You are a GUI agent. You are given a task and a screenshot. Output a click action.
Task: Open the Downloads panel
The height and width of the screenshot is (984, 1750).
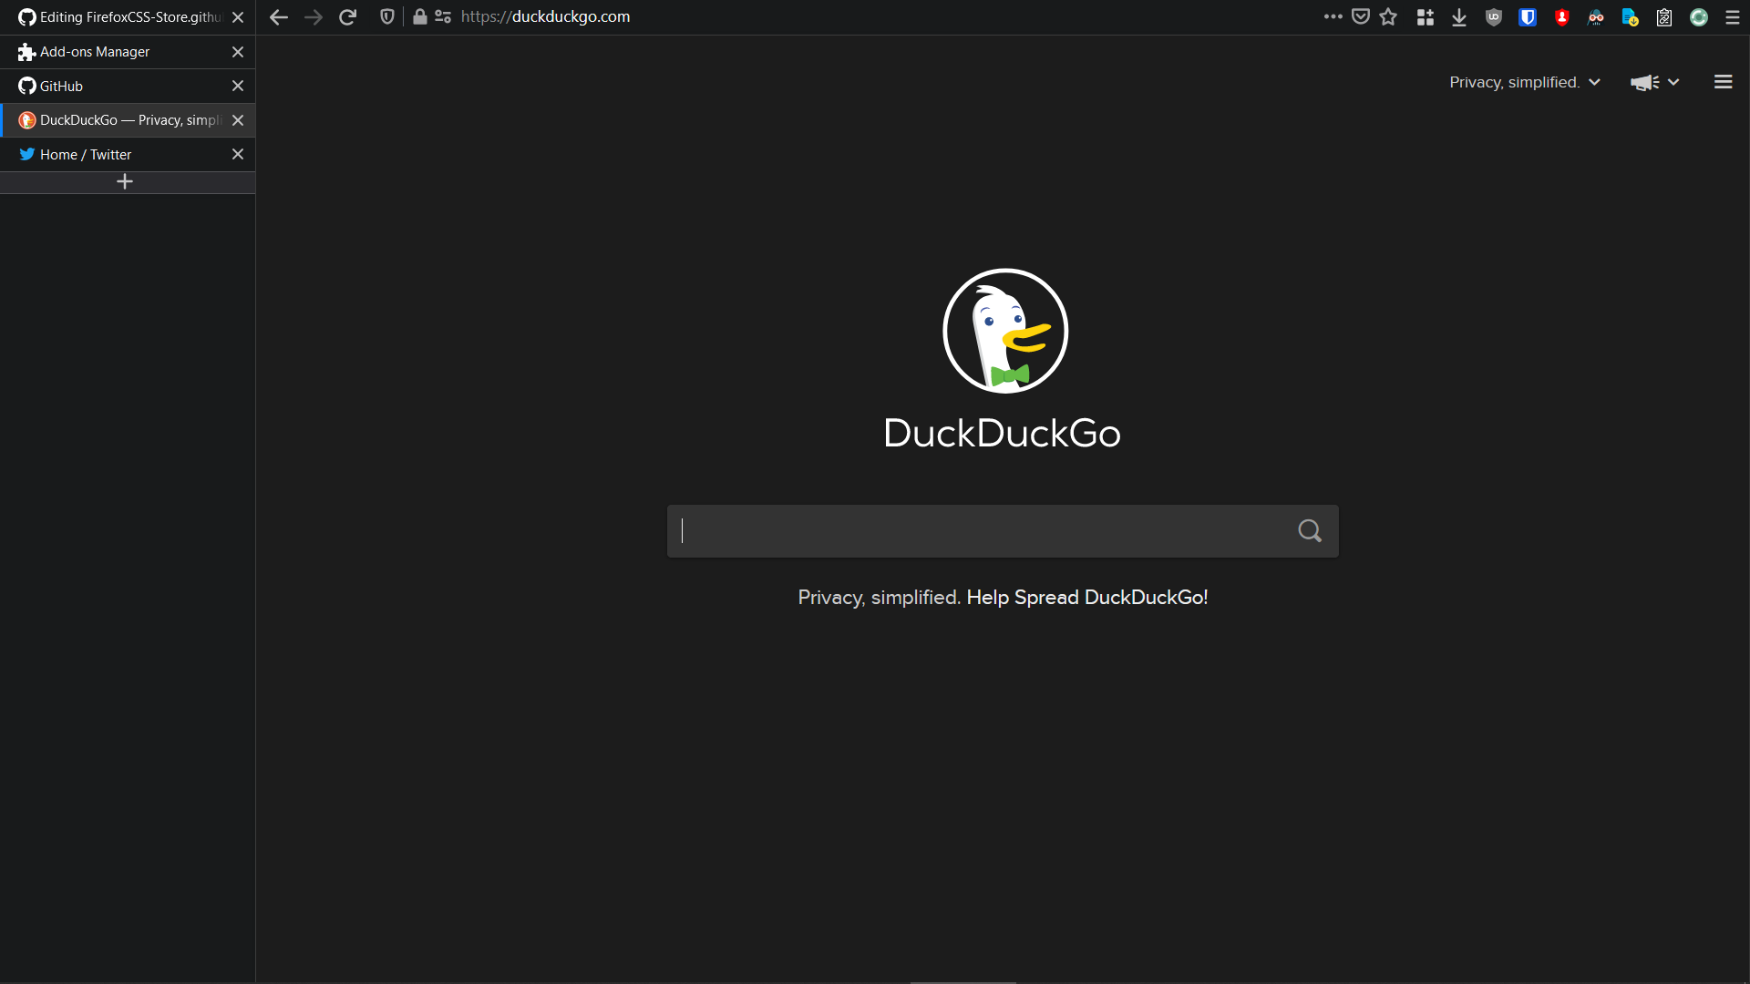pos(1459,17)
